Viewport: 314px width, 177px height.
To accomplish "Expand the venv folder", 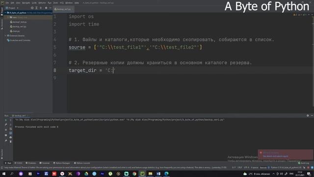I will pyautogui.click(x=8, y=17).
